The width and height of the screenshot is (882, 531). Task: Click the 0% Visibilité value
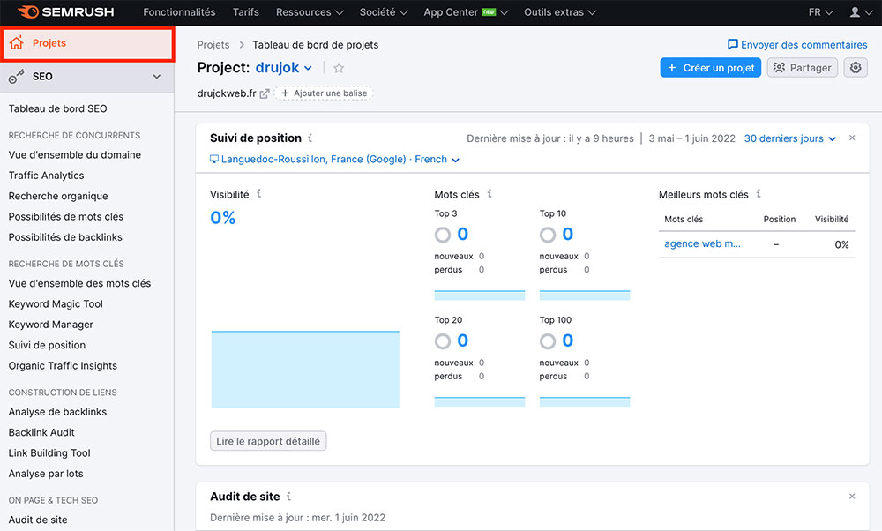point(223,218)
